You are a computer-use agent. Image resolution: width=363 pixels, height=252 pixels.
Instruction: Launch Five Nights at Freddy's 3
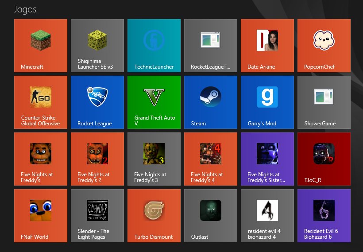pyautogui.click(x=154, y=159)
